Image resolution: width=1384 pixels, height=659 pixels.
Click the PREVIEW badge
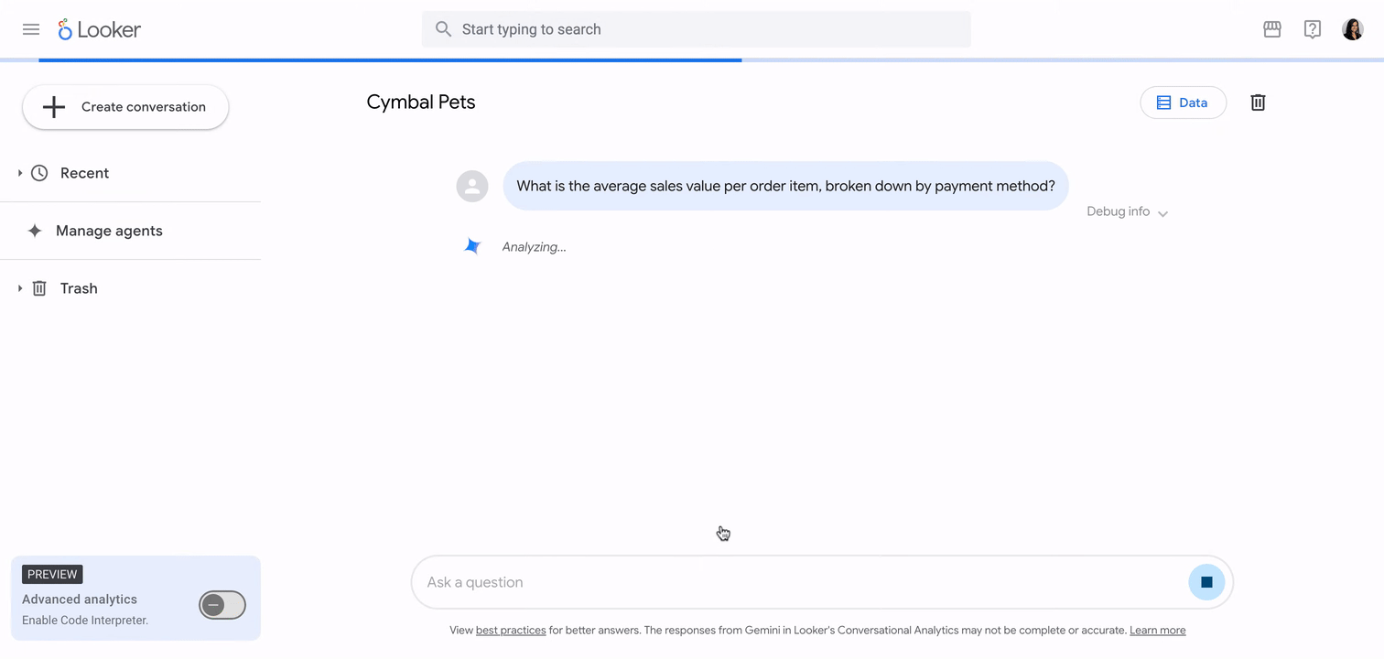point(52,575)
